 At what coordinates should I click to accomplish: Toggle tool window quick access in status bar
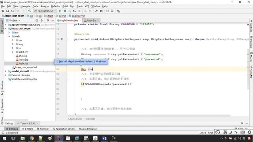click(3, 133)
